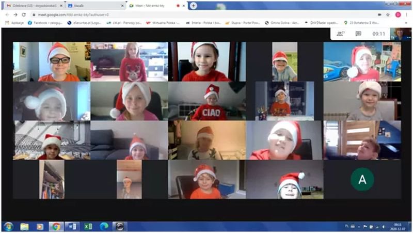Open the Chrome three-dot menu

pyautogui.click(x=406, y=15)
